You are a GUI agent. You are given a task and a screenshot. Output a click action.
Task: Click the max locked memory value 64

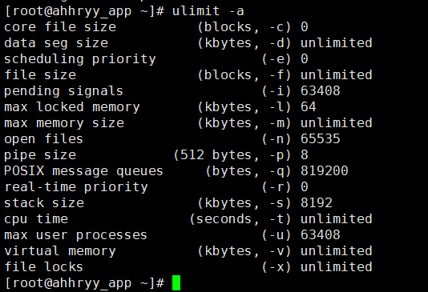(309, 107)
